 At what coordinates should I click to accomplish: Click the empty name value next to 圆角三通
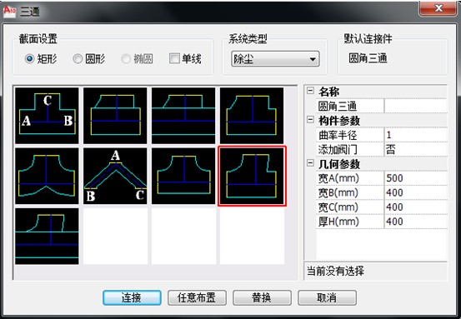pyautogui.click(x=415, y=106)
